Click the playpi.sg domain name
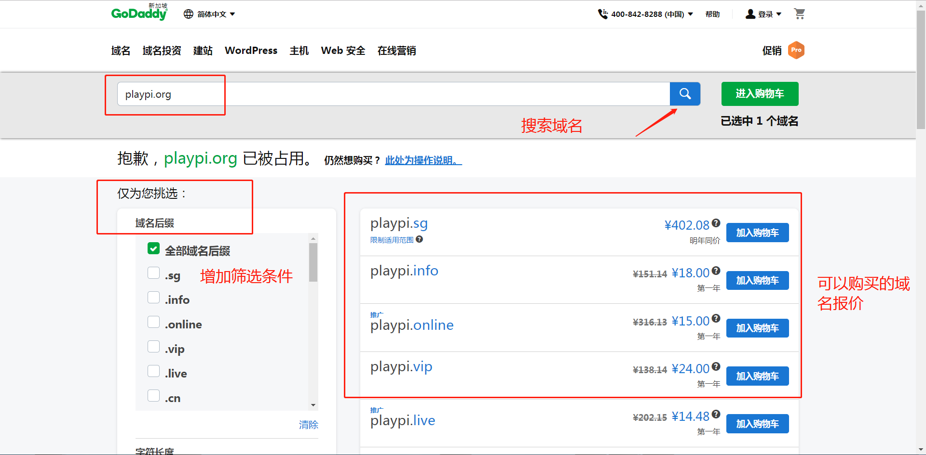The width and height of the screenshot is (926, 455). pos(399,223)
